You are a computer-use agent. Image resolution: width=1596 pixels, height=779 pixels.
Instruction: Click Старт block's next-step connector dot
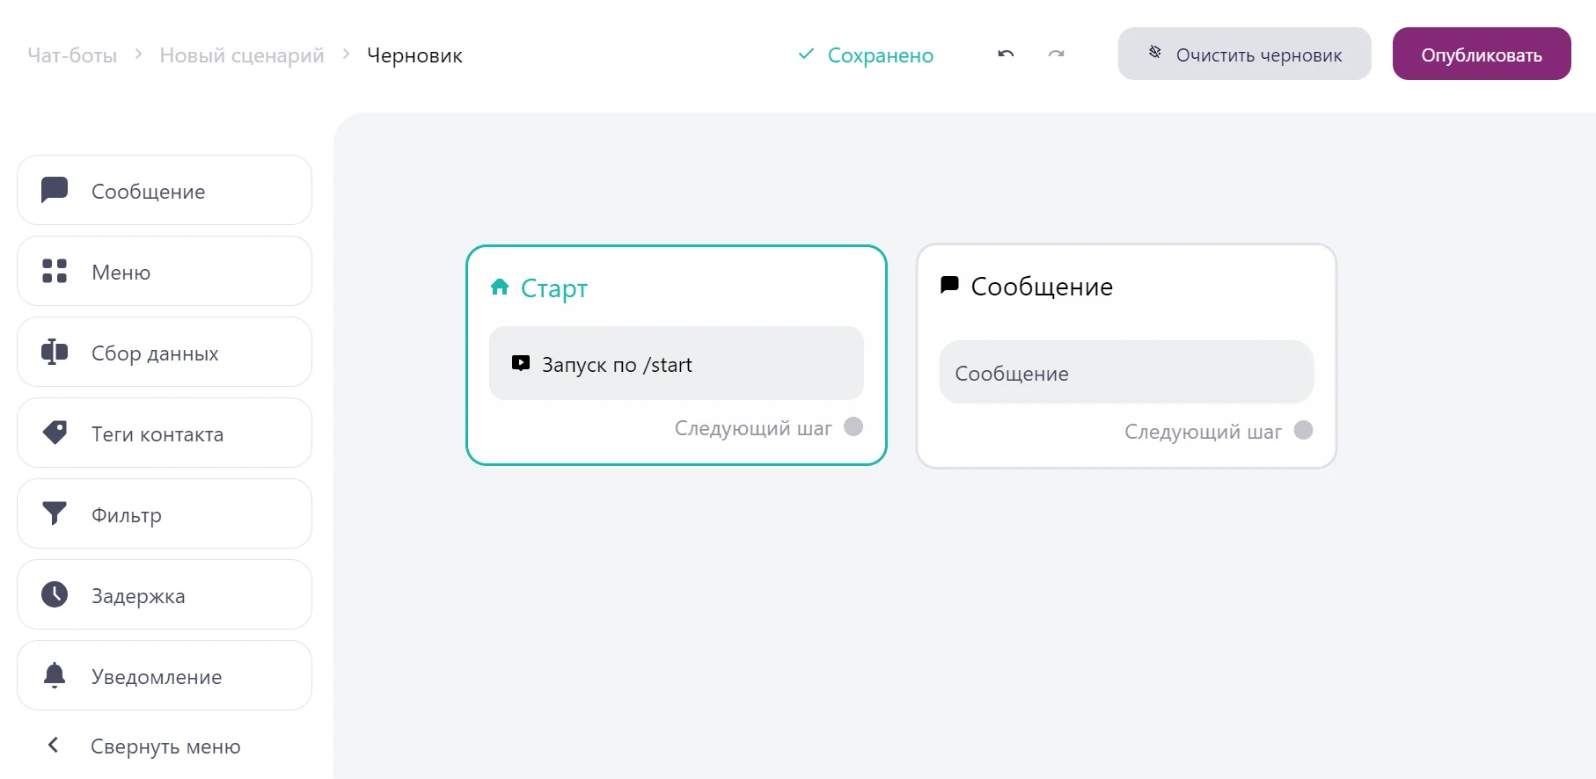(853, 426)
